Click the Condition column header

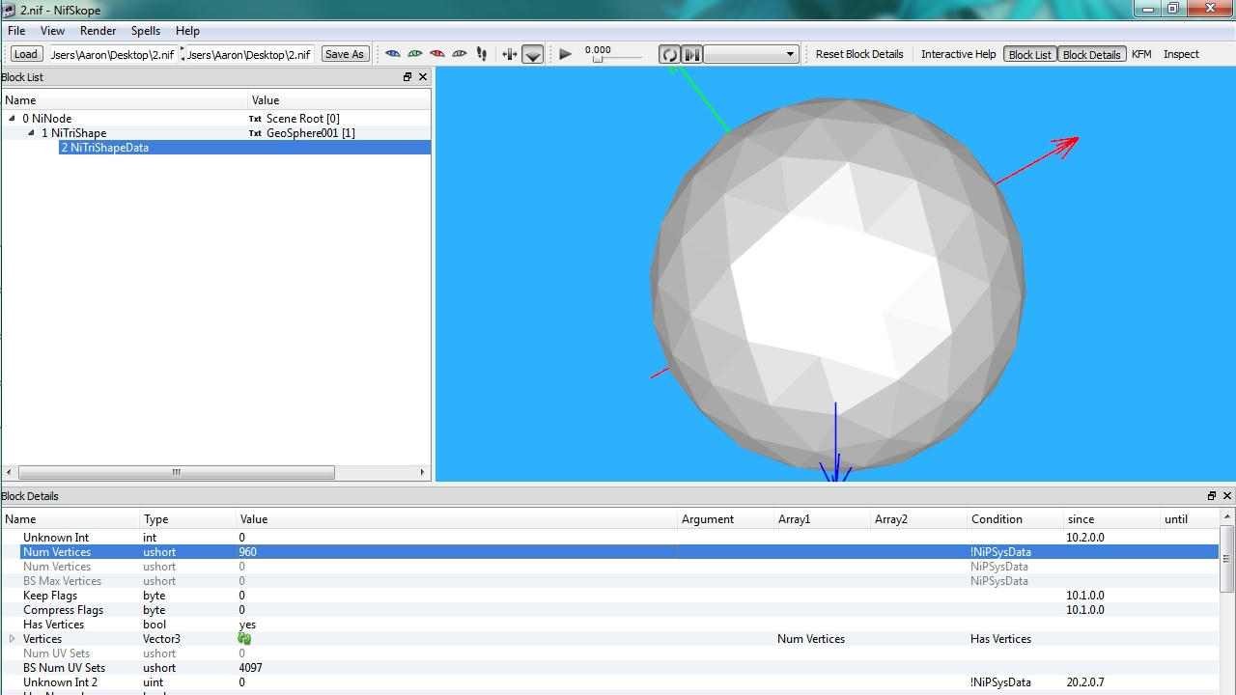(x=1016, y=519)
